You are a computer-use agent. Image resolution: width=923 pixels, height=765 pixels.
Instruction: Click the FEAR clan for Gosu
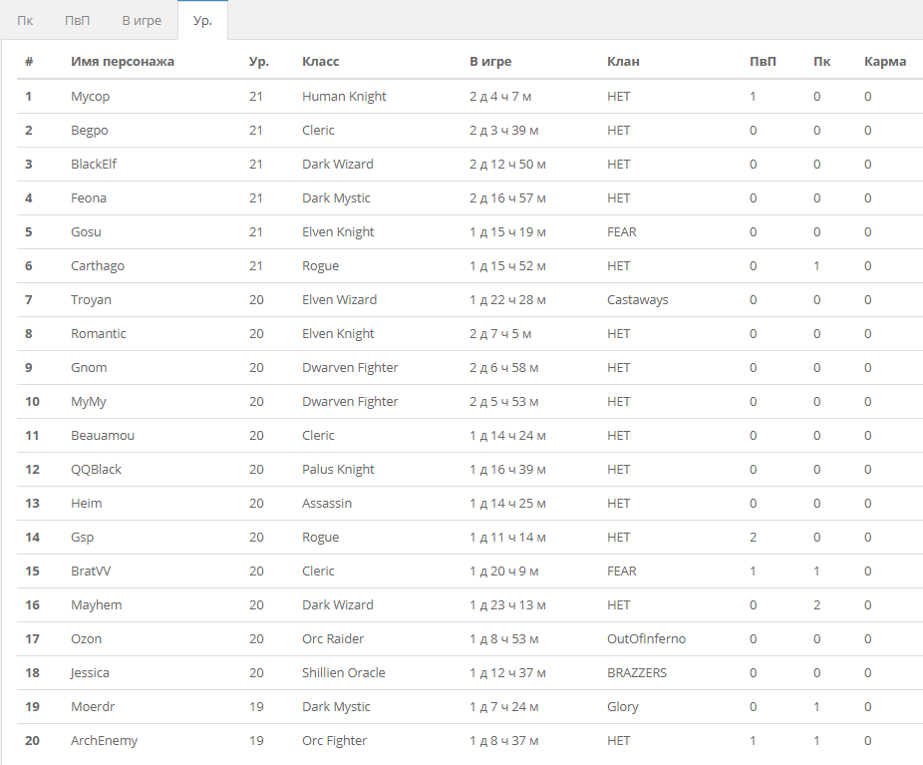click(x=622, y=232)
